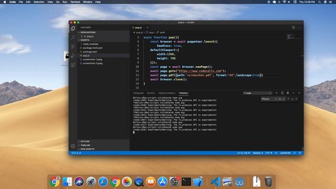The height and width of the screenshot is (189, 336).
Task: Click the feedback icon in status bar
Action: click(295, 153)
